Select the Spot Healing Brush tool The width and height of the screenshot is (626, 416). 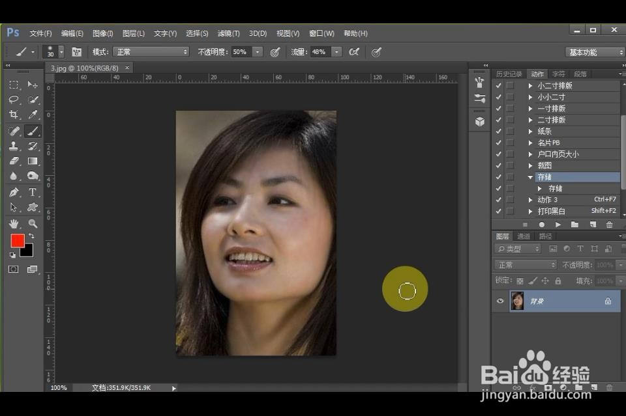point(14,131)
